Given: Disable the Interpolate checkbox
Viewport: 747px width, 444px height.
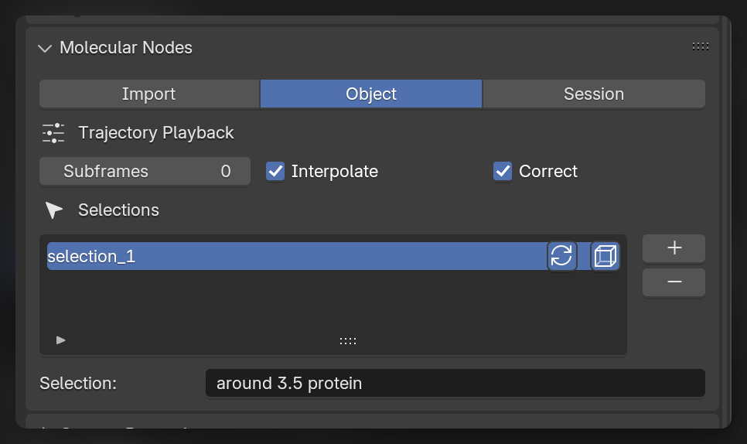Looking at the screenshot, I should [x=275, y=171].
